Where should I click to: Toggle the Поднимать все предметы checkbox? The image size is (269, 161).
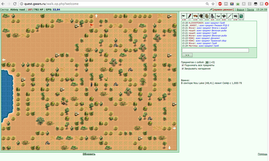coord(183,65)
